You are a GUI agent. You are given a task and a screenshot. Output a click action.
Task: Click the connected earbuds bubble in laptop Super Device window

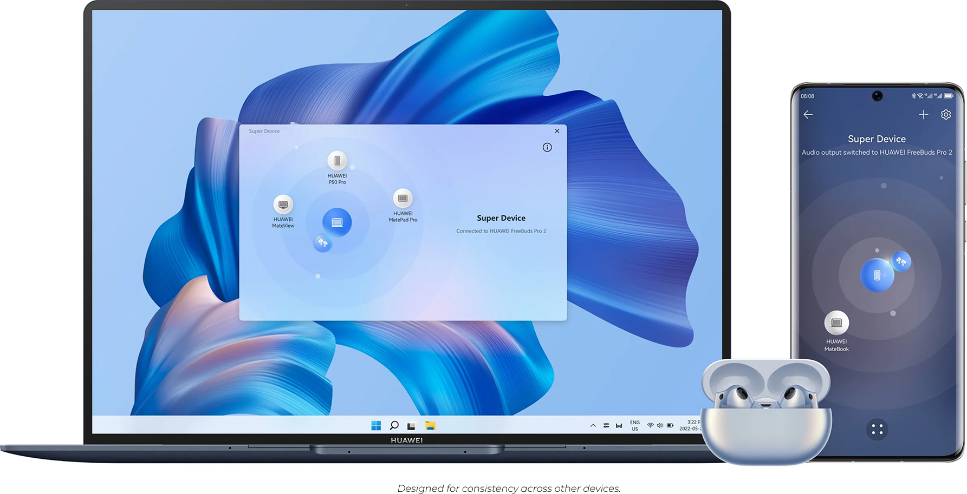click(x=323, y=243)
